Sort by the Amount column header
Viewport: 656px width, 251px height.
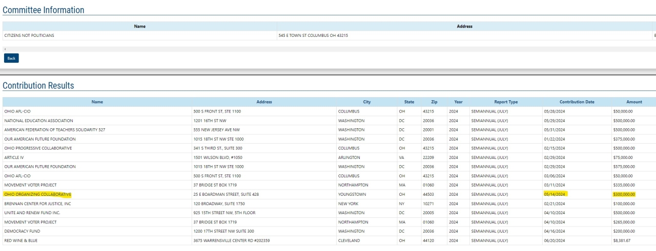(634, 102)
